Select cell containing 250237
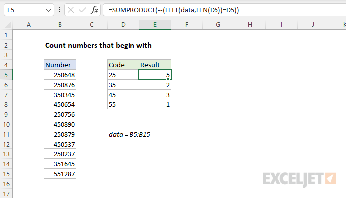Screen dimensions: 346x198 point(60,154)
